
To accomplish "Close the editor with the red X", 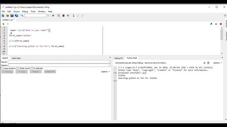I will pos(221,24).
